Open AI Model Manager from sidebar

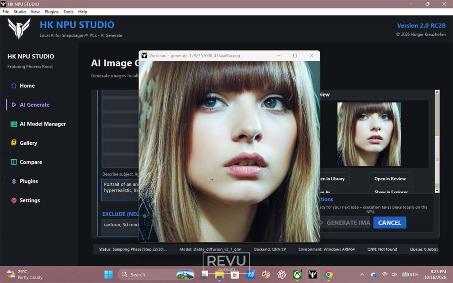click(x=38, y=124)
